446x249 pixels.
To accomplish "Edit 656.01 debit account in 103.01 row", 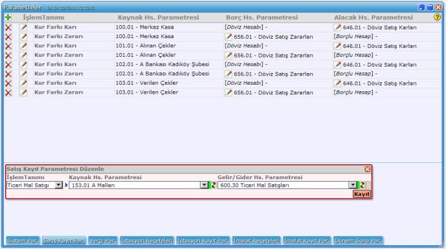I will (229, 92).
